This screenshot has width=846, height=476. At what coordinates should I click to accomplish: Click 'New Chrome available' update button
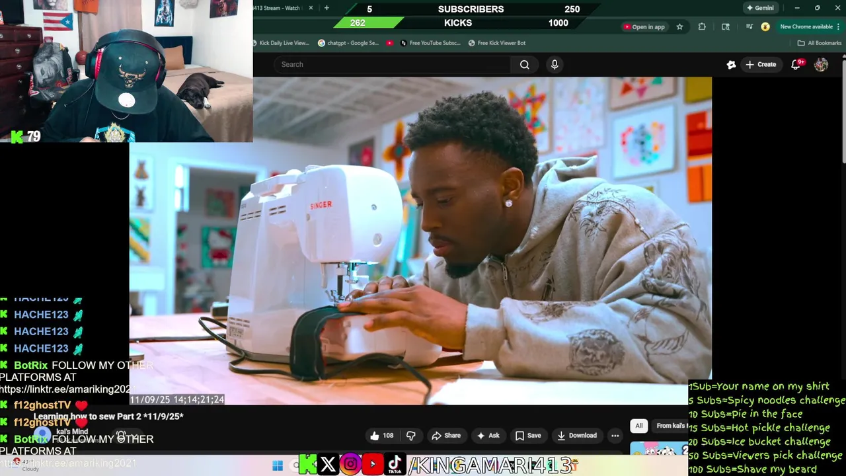[806, 26]
